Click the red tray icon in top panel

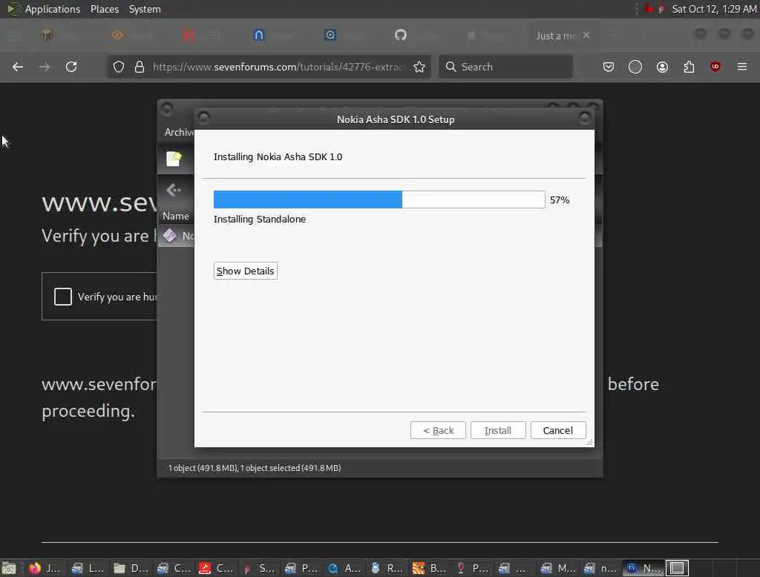click(649, 9)
